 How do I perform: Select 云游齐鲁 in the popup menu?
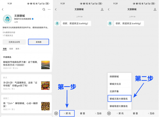tap(114, 91)
